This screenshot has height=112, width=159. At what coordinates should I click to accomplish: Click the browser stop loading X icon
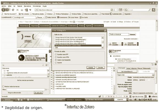17,10
